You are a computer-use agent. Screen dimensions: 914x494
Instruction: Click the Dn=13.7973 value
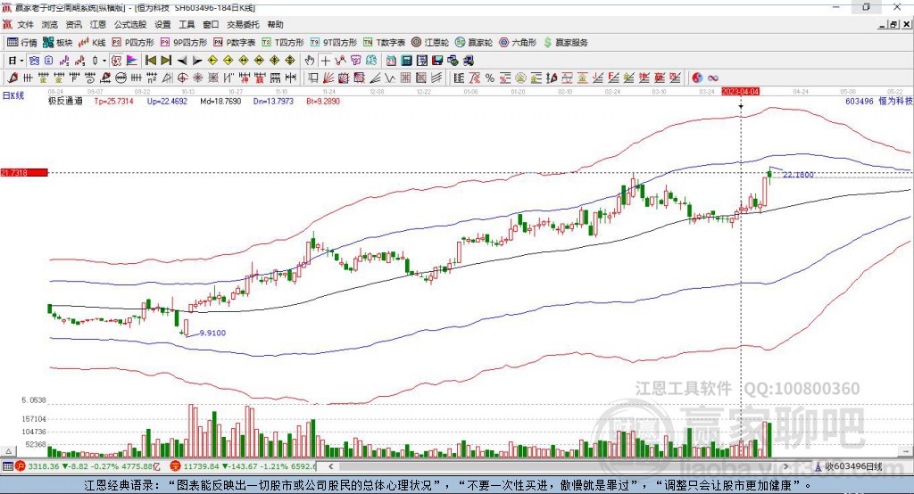[273, 102]
